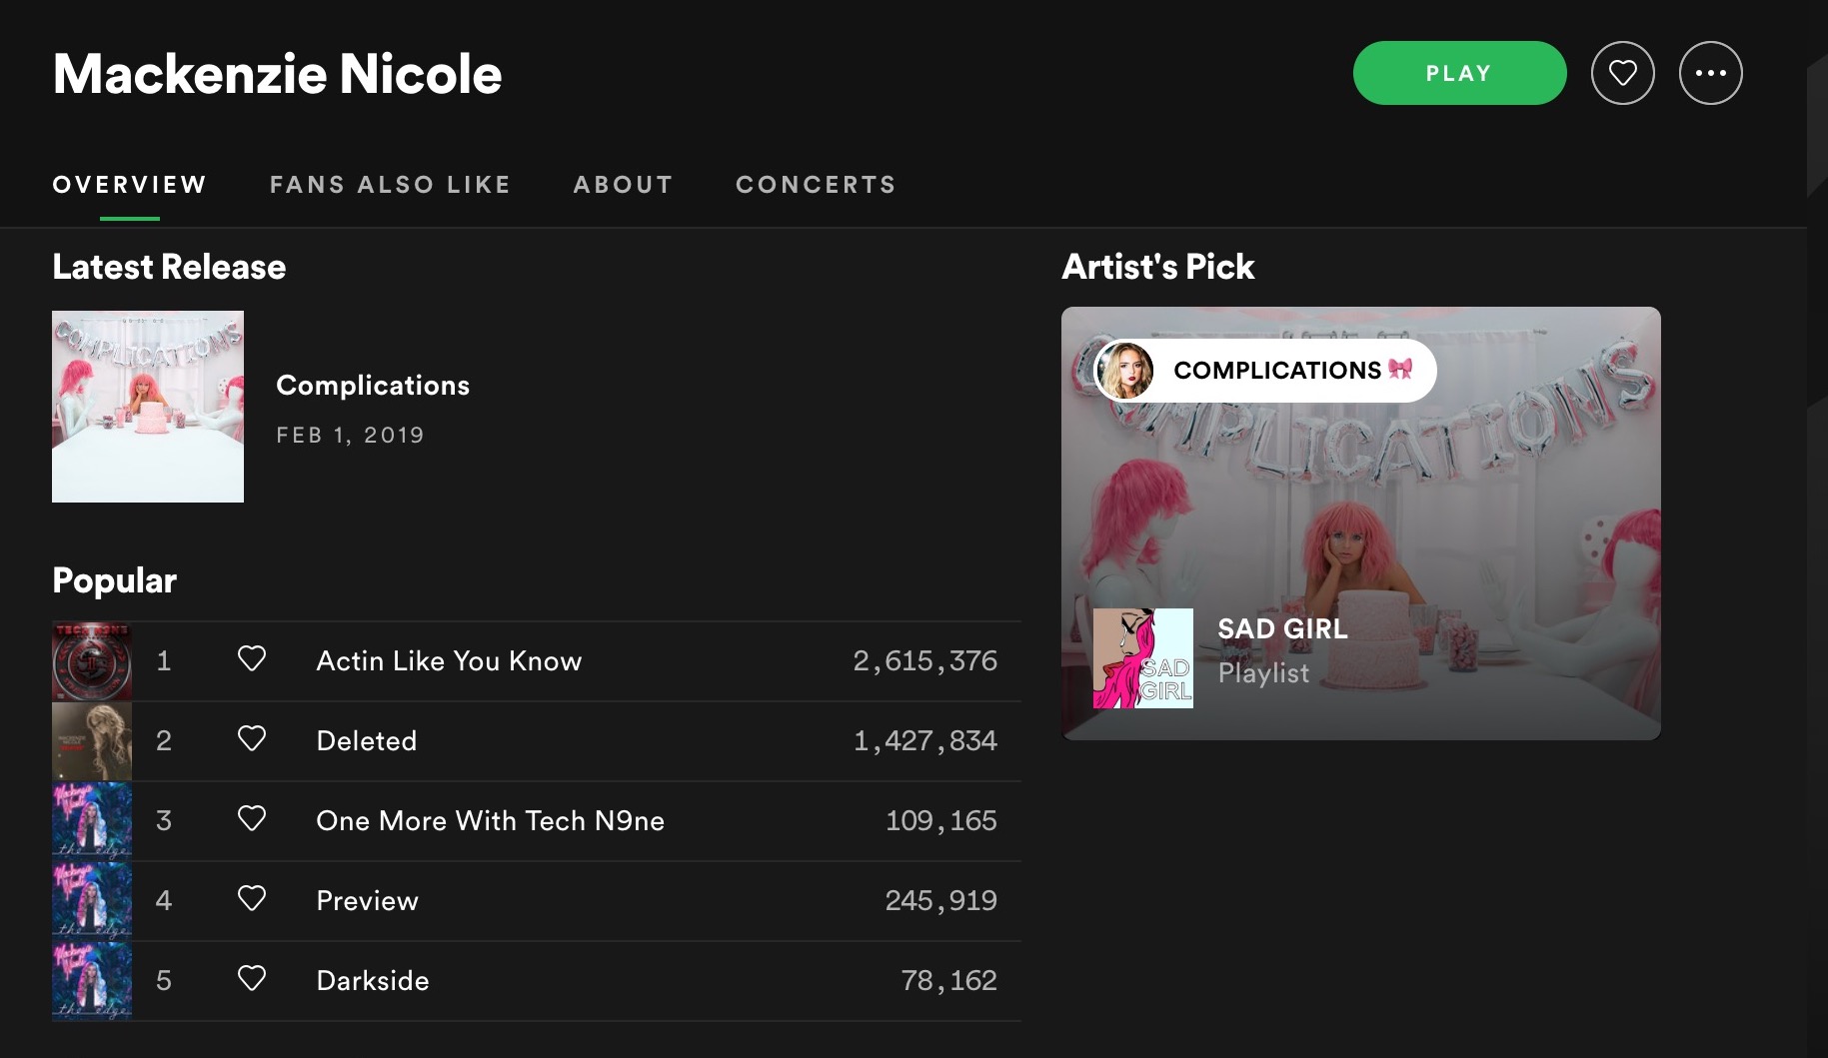The image size is (1828, 1058).
Task: Click the heart icon beside Preview
Action: (252, 898)
